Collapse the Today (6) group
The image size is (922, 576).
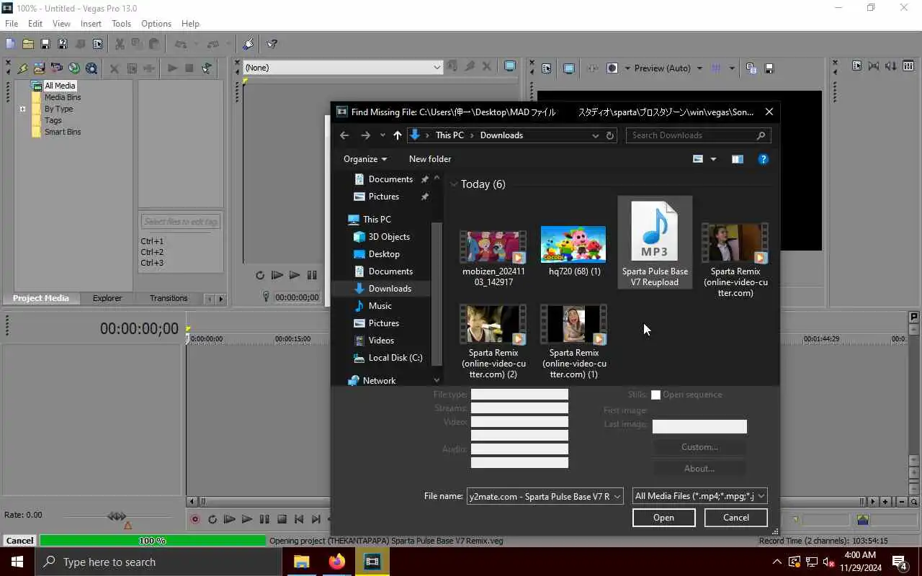click(x=454, y=184)
